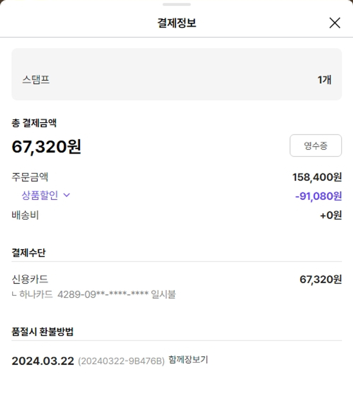Tap the 품절시 환불방법 section header
353x402 pixels.
coord(42,331)
